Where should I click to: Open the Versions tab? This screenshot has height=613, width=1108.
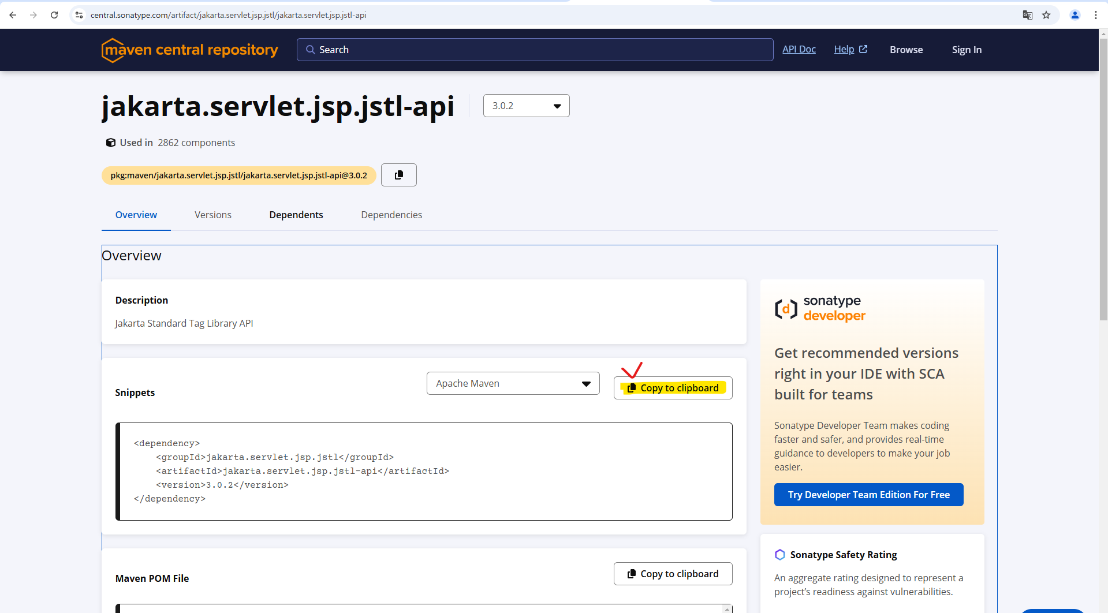[213, 215]
